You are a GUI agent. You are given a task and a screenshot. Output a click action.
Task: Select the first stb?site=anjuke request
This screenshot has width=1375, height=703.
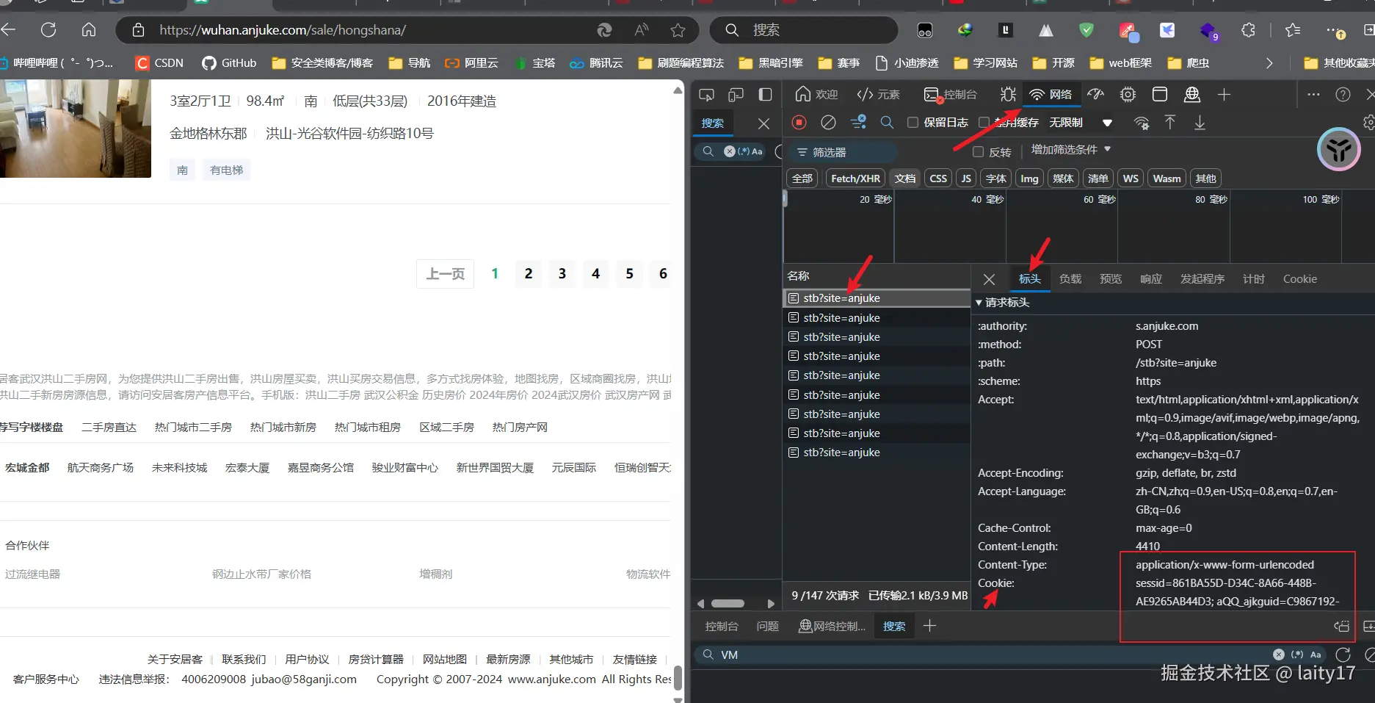point(841,298)
